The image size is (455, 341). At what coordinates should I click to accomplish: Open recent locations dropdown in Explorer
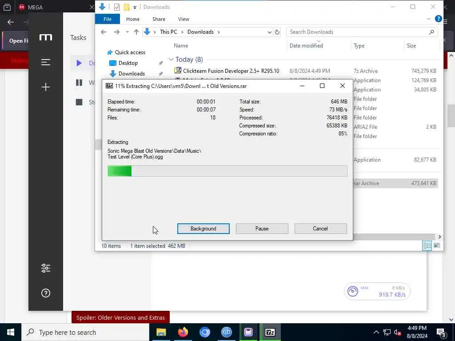(127, 32)
